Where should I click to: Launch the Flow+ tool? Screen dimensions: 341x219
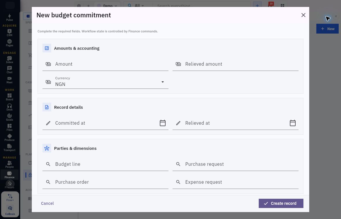[10, 198]
